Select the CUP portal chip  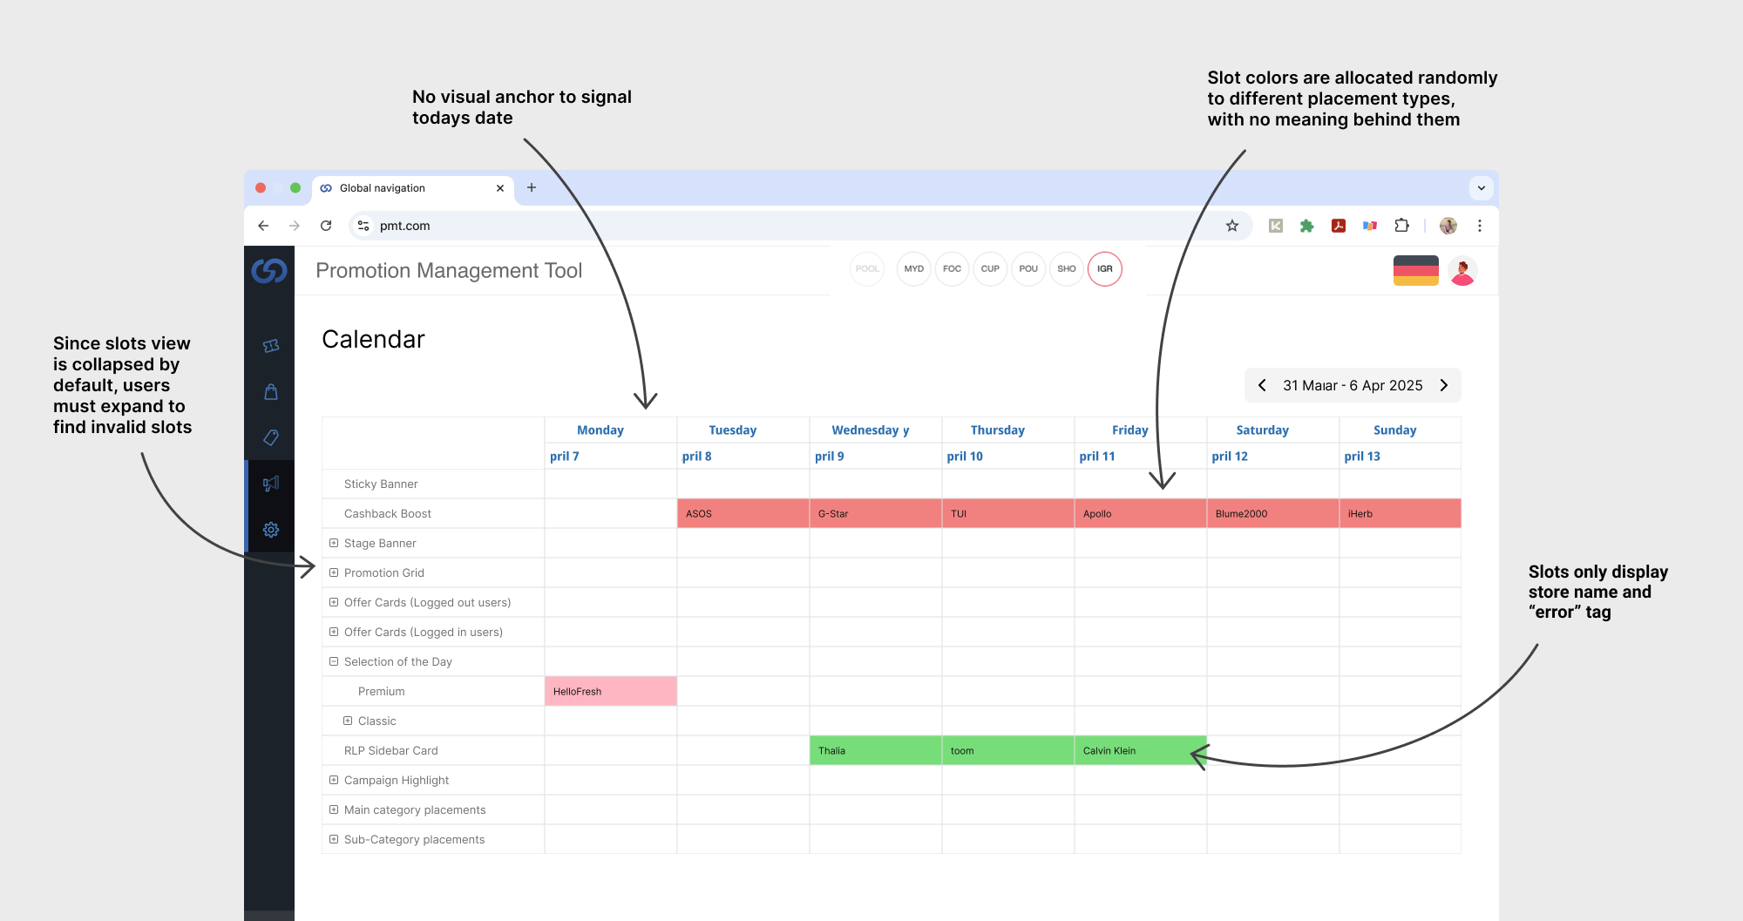click(990, 269)
